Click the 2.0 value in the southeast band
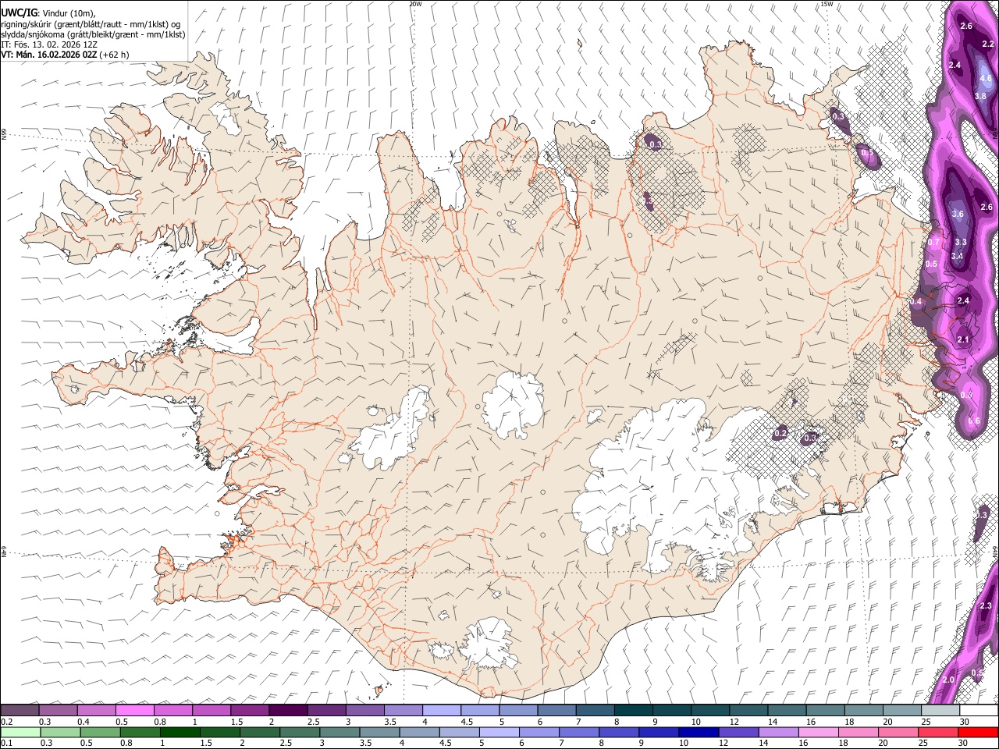Viewport: 999px width, 749px height. [948, 680]
